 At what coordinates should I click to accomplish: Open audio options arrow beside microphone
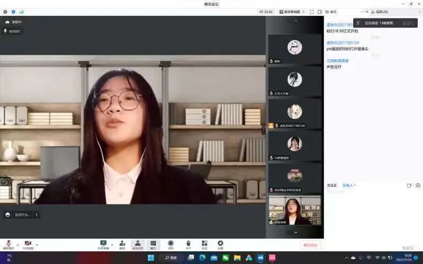18,245
